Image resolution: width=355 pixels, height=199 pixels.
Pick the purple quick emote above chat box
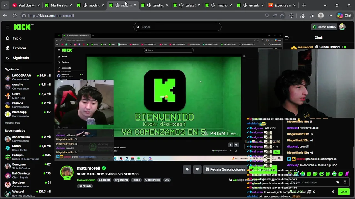[347, 174]
